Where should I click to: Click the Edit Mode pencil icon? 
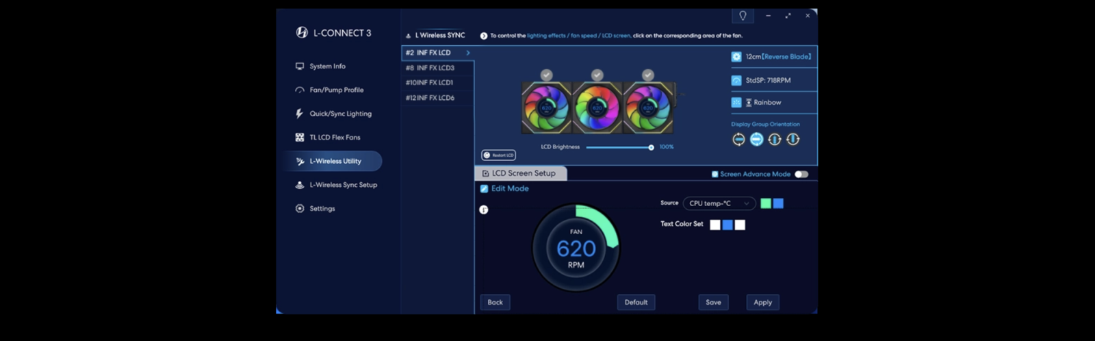484,189
